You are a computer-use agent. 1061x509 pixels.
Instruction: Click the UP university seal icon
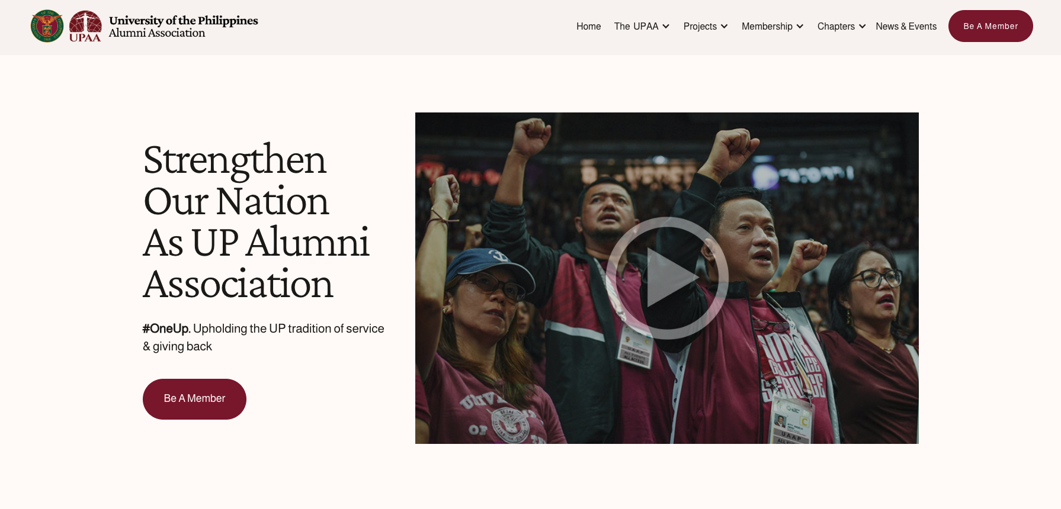point(48,26)
